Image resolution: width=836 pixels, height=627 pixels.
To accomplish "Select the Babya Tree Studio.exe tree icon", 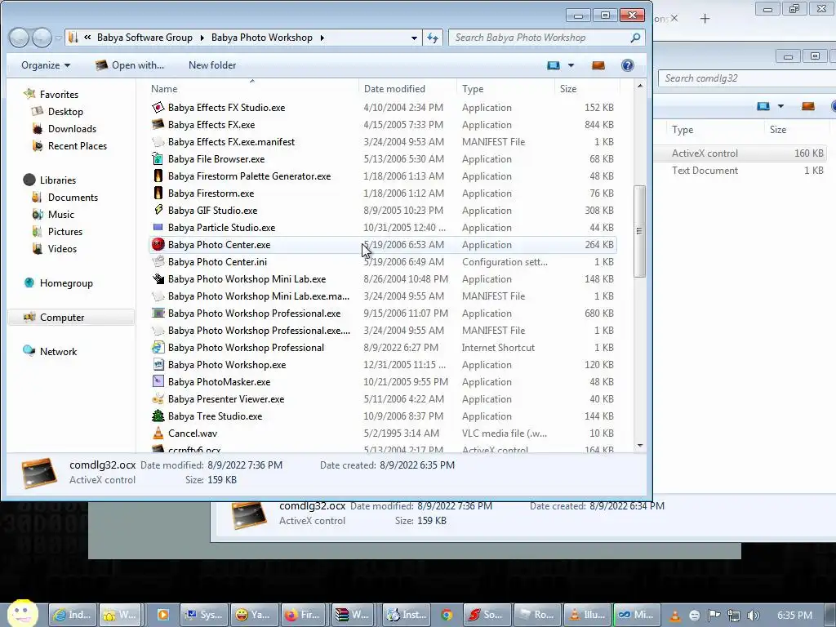I will 158,416.
